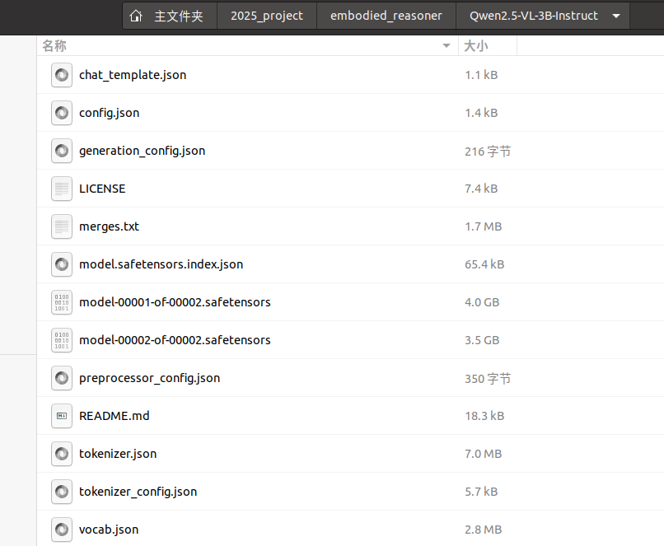Click the 1.7 MB size value
The width and height of the screenshot is (664, 546).
click(484, 226)
